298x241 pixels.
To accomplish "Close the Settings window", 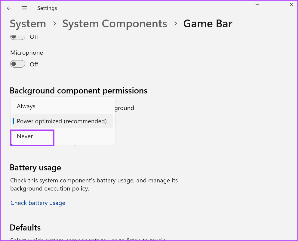I will pos(292,5).
